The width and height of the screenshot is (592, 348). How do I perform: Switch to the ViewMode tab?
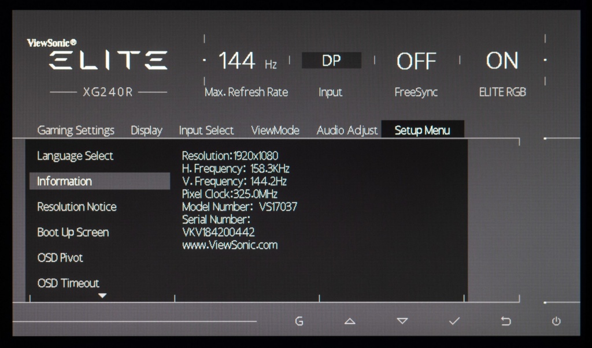tap(275, 130)
